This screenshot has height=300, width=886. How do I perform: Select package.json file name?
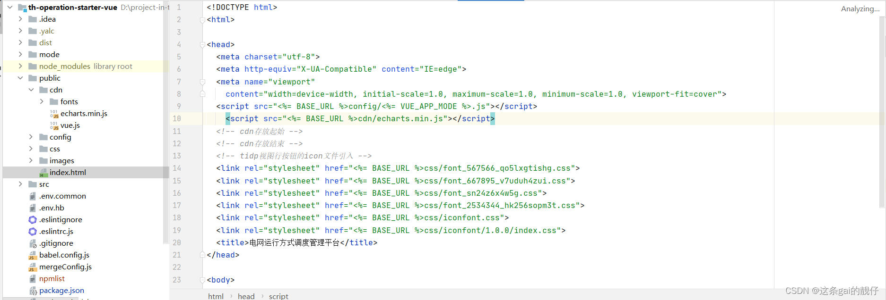[x=61, y=290]
